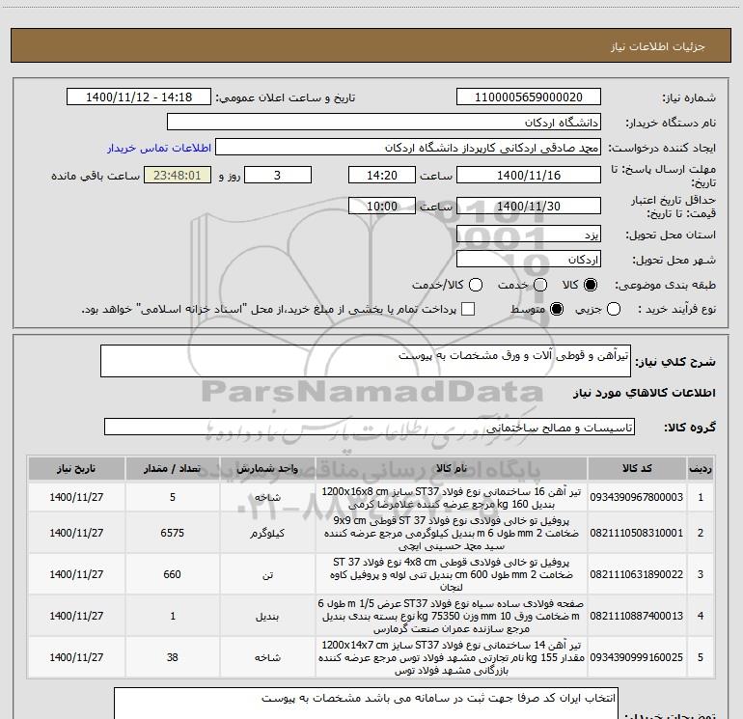This screenshot has width=743, height=719.
Task: Choose the متوسط purchase type radio
Action: 557,309
